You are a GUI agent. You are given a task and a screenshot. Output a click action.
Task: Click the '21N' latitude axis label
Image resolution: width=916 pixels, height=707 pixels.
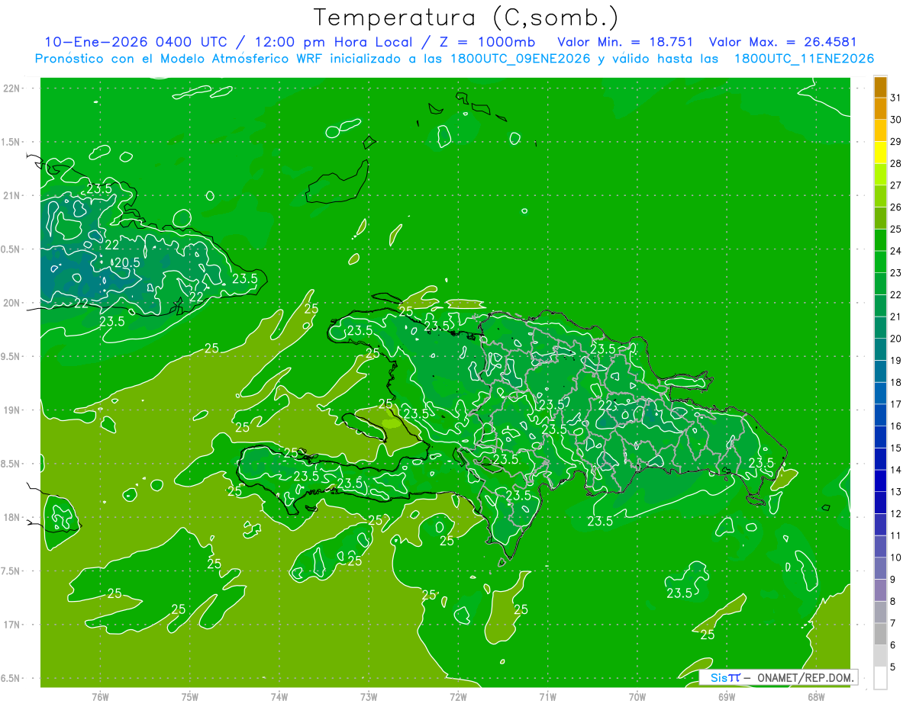coord(11,196)
